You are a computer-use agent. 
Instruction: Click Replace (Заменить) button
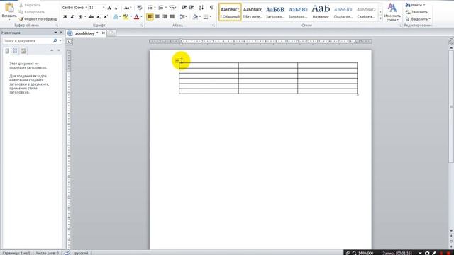(416, 12)
